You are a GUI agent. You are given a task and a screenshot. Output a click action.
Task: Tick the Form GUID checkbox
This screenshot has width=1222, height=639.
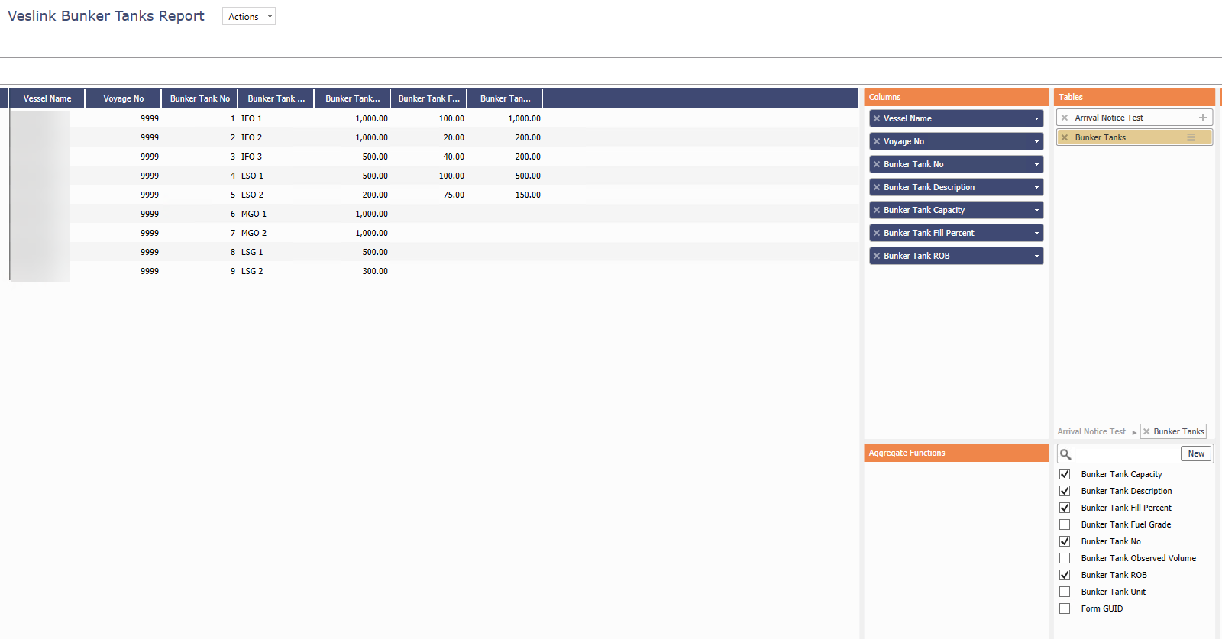tap(1065, 608)
